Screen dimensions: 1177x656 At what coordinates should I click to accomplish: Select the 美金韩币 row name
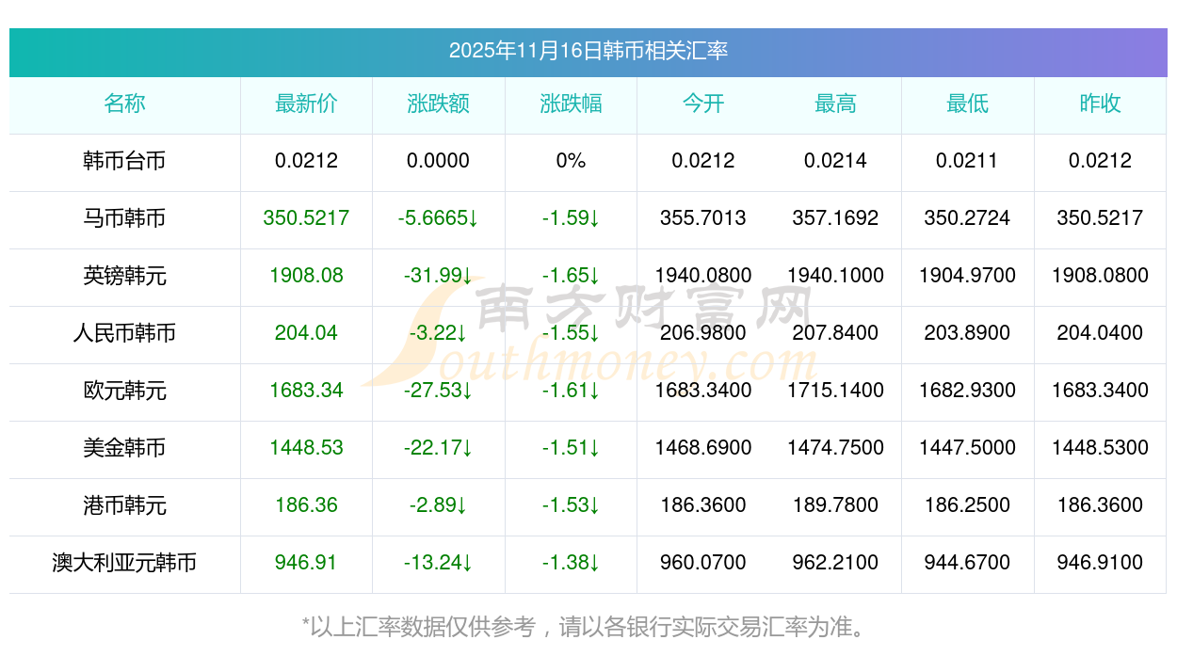coord(124,448)
